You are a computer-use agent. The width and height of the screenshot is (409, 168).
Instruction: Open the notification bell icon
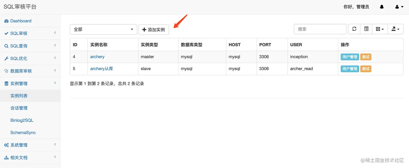[x=382, y=6]
